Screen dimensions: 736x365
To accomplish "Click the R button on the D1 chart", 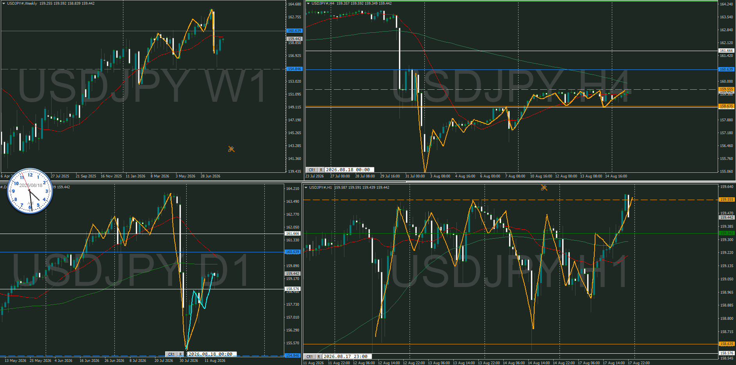I will pos(180,354).
